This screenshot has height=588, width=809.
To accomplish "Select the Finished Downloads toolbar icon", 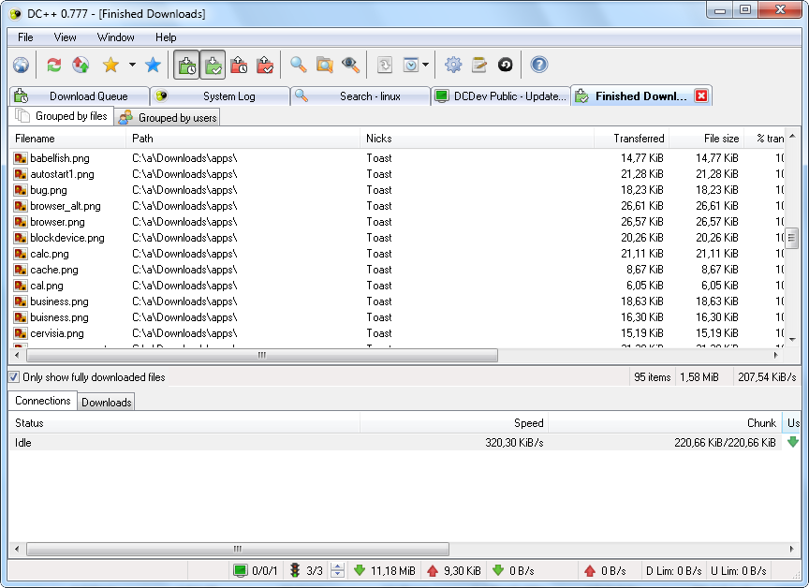I will 213,65.
